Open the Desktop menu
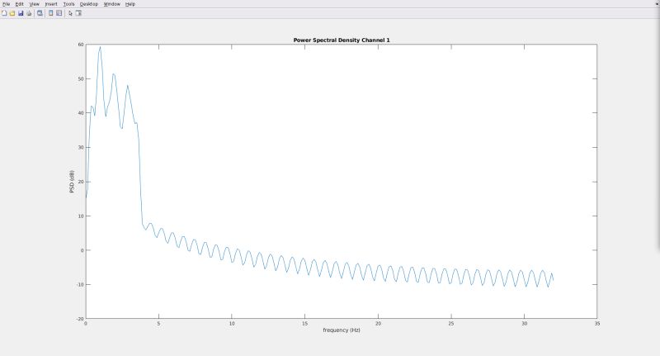Viewport: 660px width, 356px height. click(x=89, y=4)
